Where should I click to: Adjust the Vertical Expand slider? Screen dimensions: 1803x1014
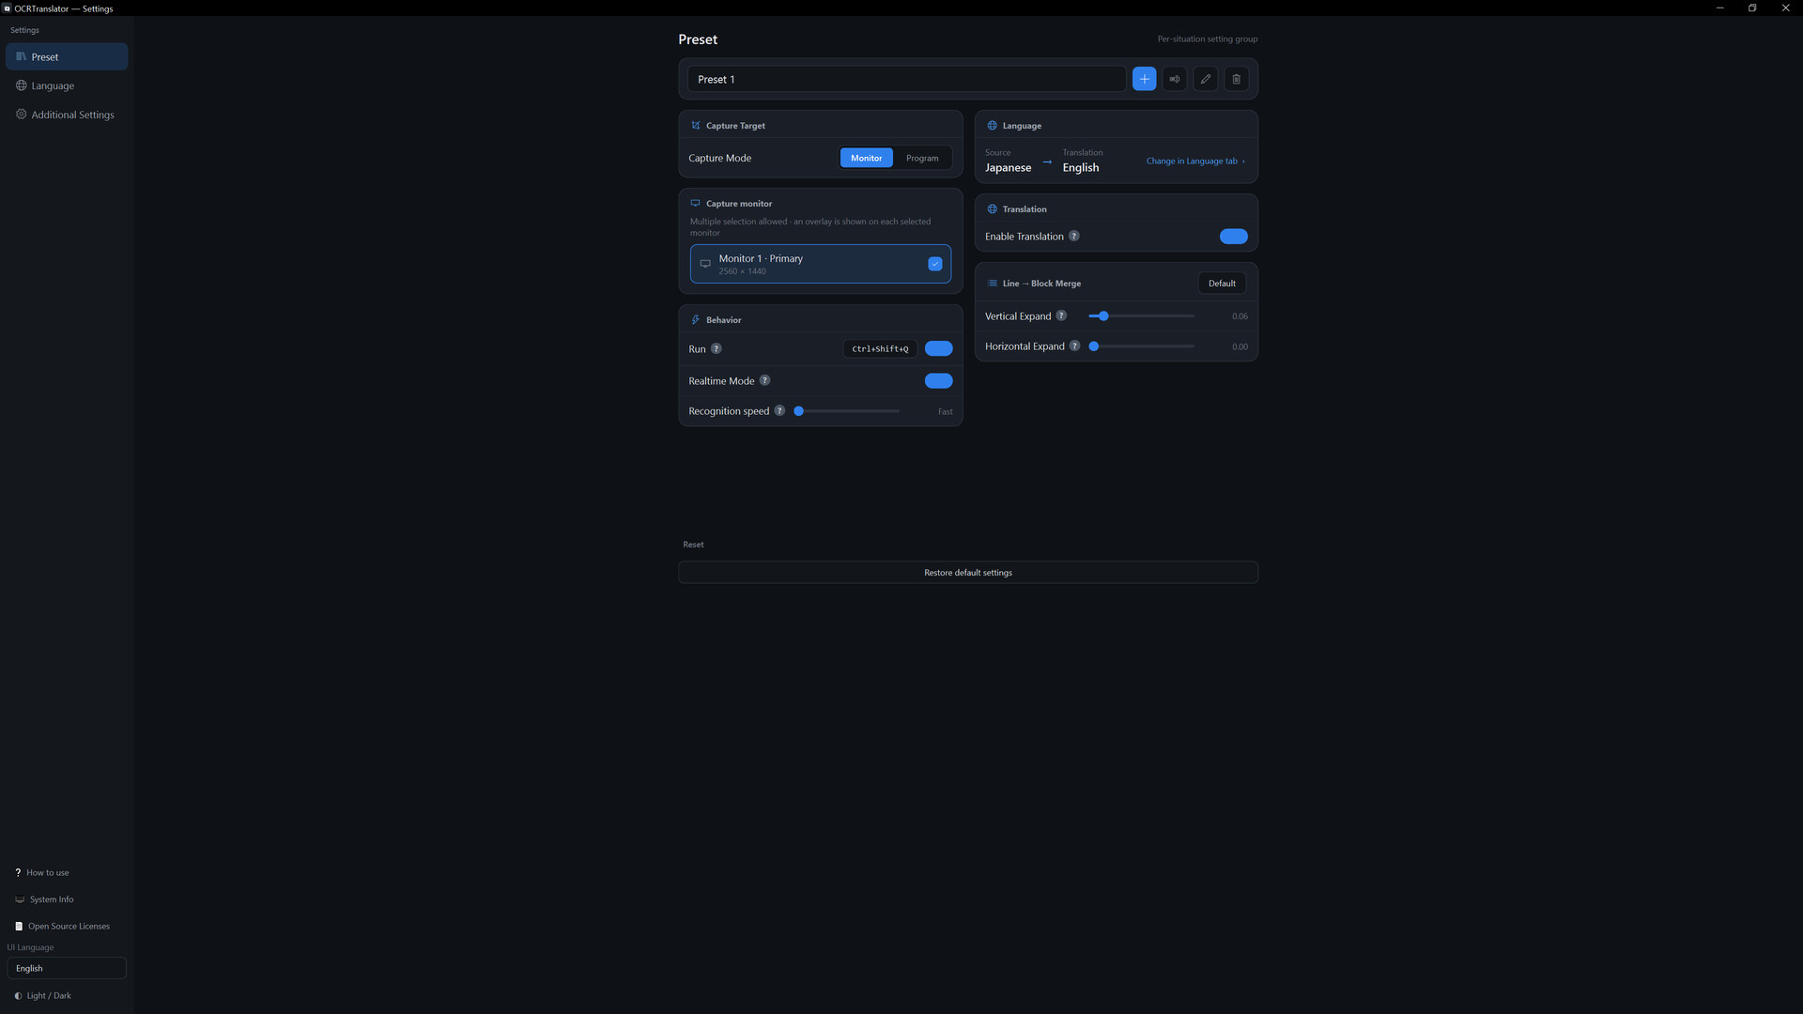click(1141, 315)
